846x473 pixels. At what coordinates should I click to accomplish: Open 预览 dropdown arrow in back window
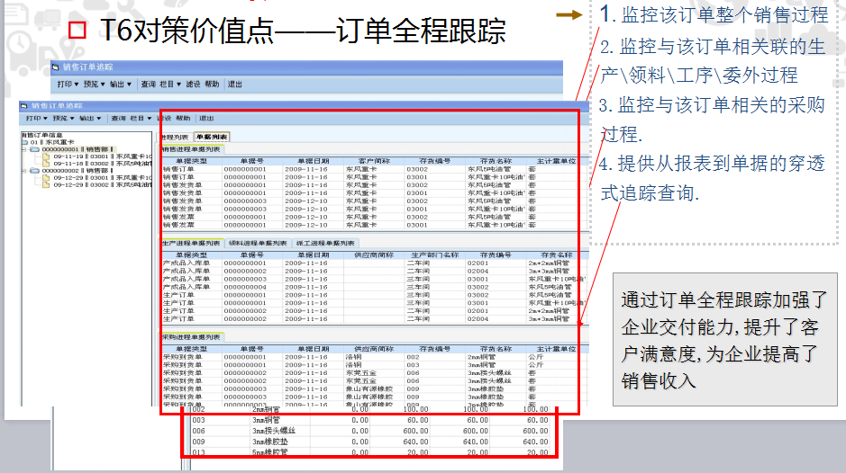pyautogui.click(x=103, y=85)
